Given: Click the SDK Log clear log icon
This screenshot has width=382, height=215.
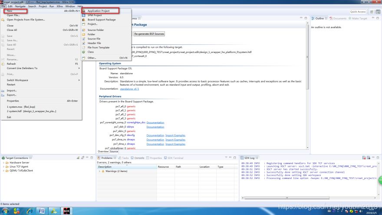Looking at the screenshot, I should [x=364, y=158].
